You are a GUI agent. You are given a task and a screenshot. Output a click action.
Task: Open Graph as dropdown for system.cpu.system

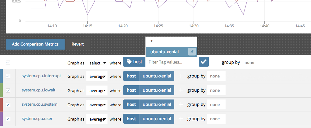(x=97, y=105)
